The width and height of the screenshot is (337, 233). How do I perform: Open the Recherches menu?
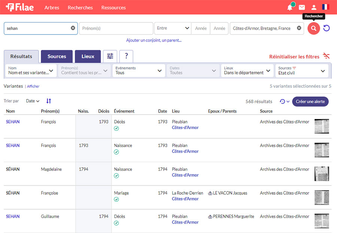tap(80, 8)
